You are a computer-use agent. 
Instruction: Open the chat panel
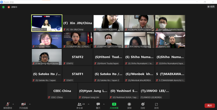tap(98, 105)
